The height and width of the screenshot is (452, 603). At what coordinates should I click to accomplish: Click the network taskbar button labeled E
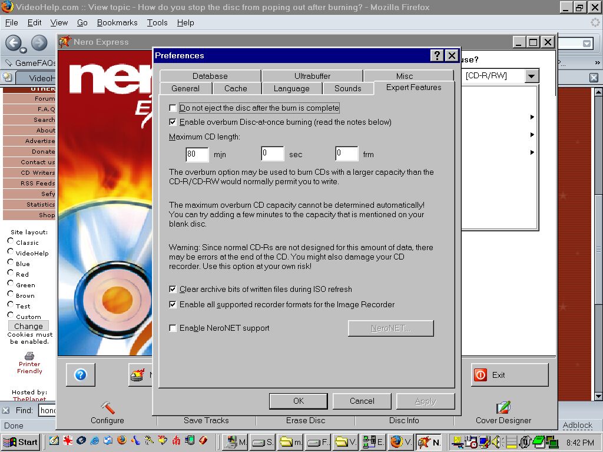pyautogui.click(x=373, y=442)
